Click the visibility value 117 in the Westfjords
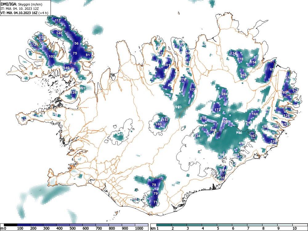This screenshot has width=308, height=231. (x=58, y=20)
